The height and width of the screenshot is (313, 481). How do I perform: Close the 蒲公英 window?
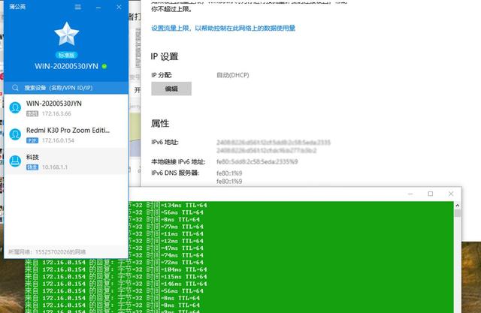(118, 7)
